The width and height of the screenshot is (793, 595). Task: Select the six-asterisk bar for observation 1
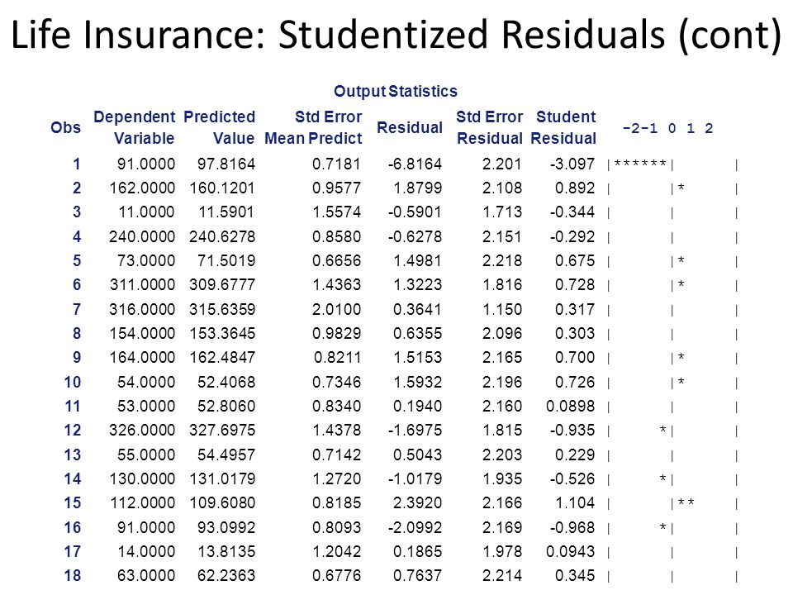(x=640, y=164)
